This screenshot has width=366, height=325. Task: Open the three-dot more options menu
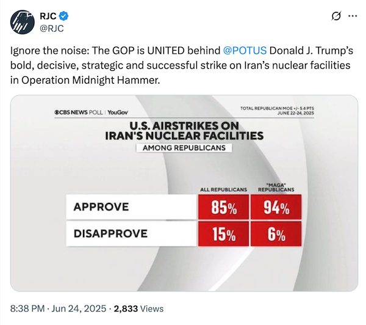(x=351, y=16)
